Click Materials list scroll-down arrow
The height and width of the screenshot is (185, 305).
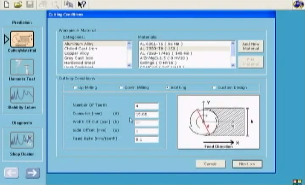click(232, 65)
